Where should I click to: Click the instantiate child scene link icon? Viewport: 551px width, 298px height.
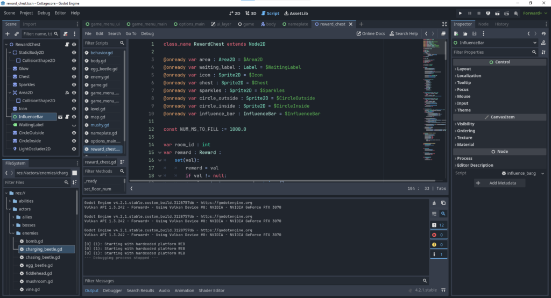16,33
